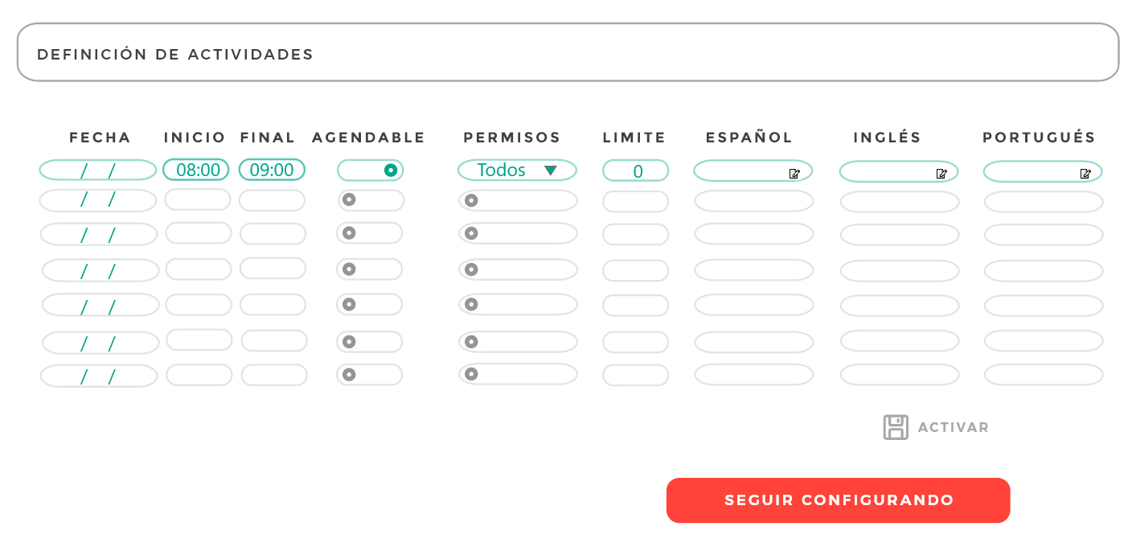Viewport: 1128px width, 547px height.
Task: Click the Seguir Configurando button
Action: [838, 500]
